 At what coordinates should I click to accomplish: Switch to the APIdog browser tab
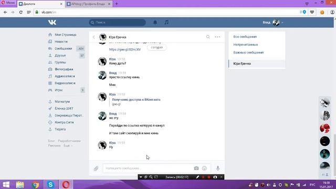pos(89,4)
